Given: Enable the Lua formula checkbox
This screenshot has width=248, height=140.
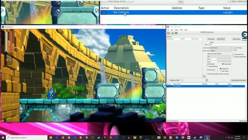Looking at the screenshot, I should coord(233,47).
